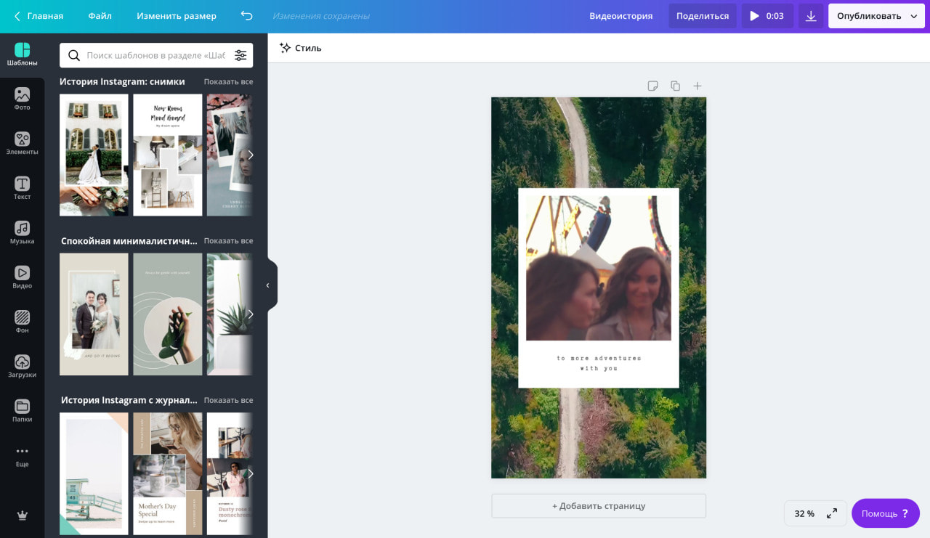Toggle fullscreen presentation mode icon
The height and width of the screenshot is (538, 930).
point(832,513)
